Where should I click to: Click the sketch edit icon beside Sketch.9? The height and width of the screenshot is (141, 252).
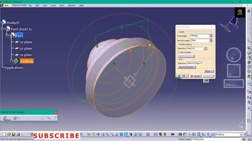(206, 48)
